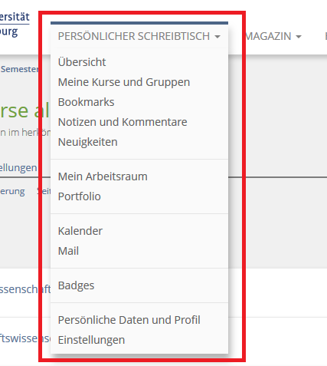Viewport: 327px width, 366px height.
Task: Click the ...erung sub-tab link
Action: (12, 191)
